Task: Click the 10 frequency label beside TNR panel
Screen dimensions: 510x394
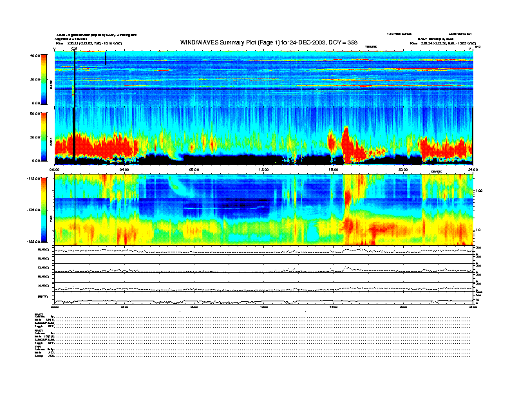Action: click(x=478, y=230)
